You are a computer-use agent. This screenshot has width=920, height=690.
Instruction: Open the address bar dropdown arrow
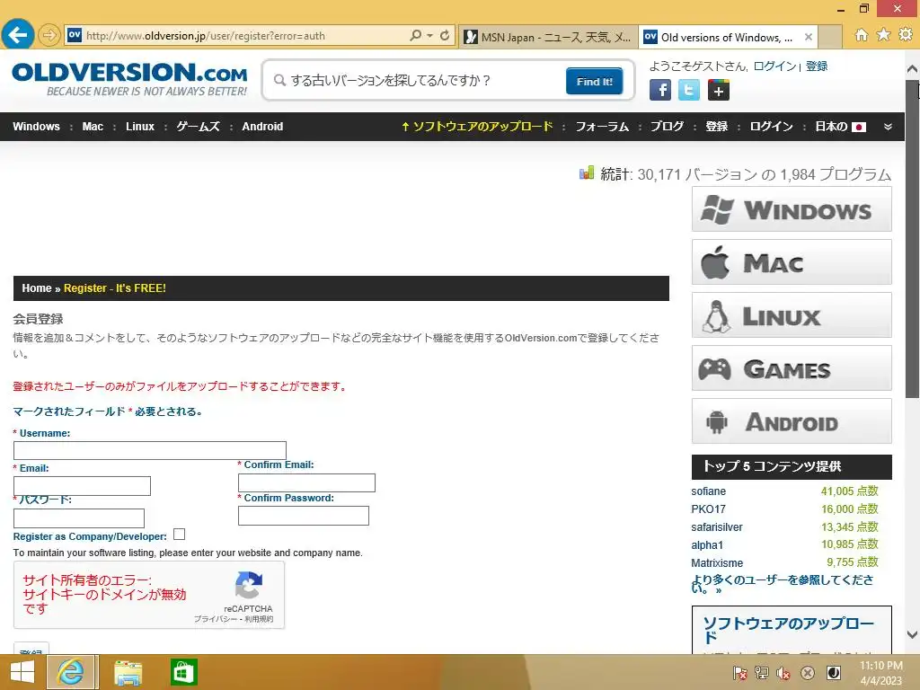(x=430, y=35)
